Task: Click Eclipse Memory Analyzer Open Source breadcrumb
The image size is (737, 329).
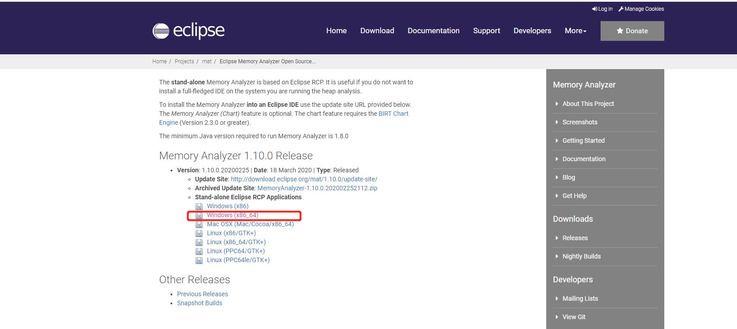Action: point(268,61)
